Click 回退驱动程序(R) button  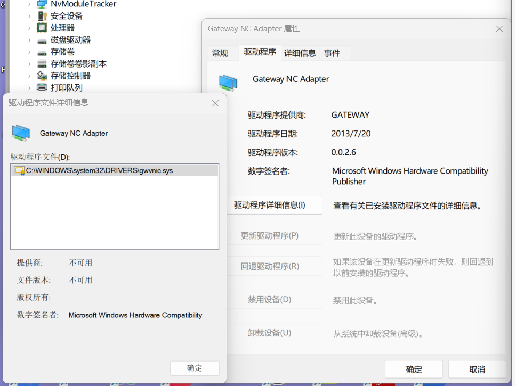tap(274, 266)
